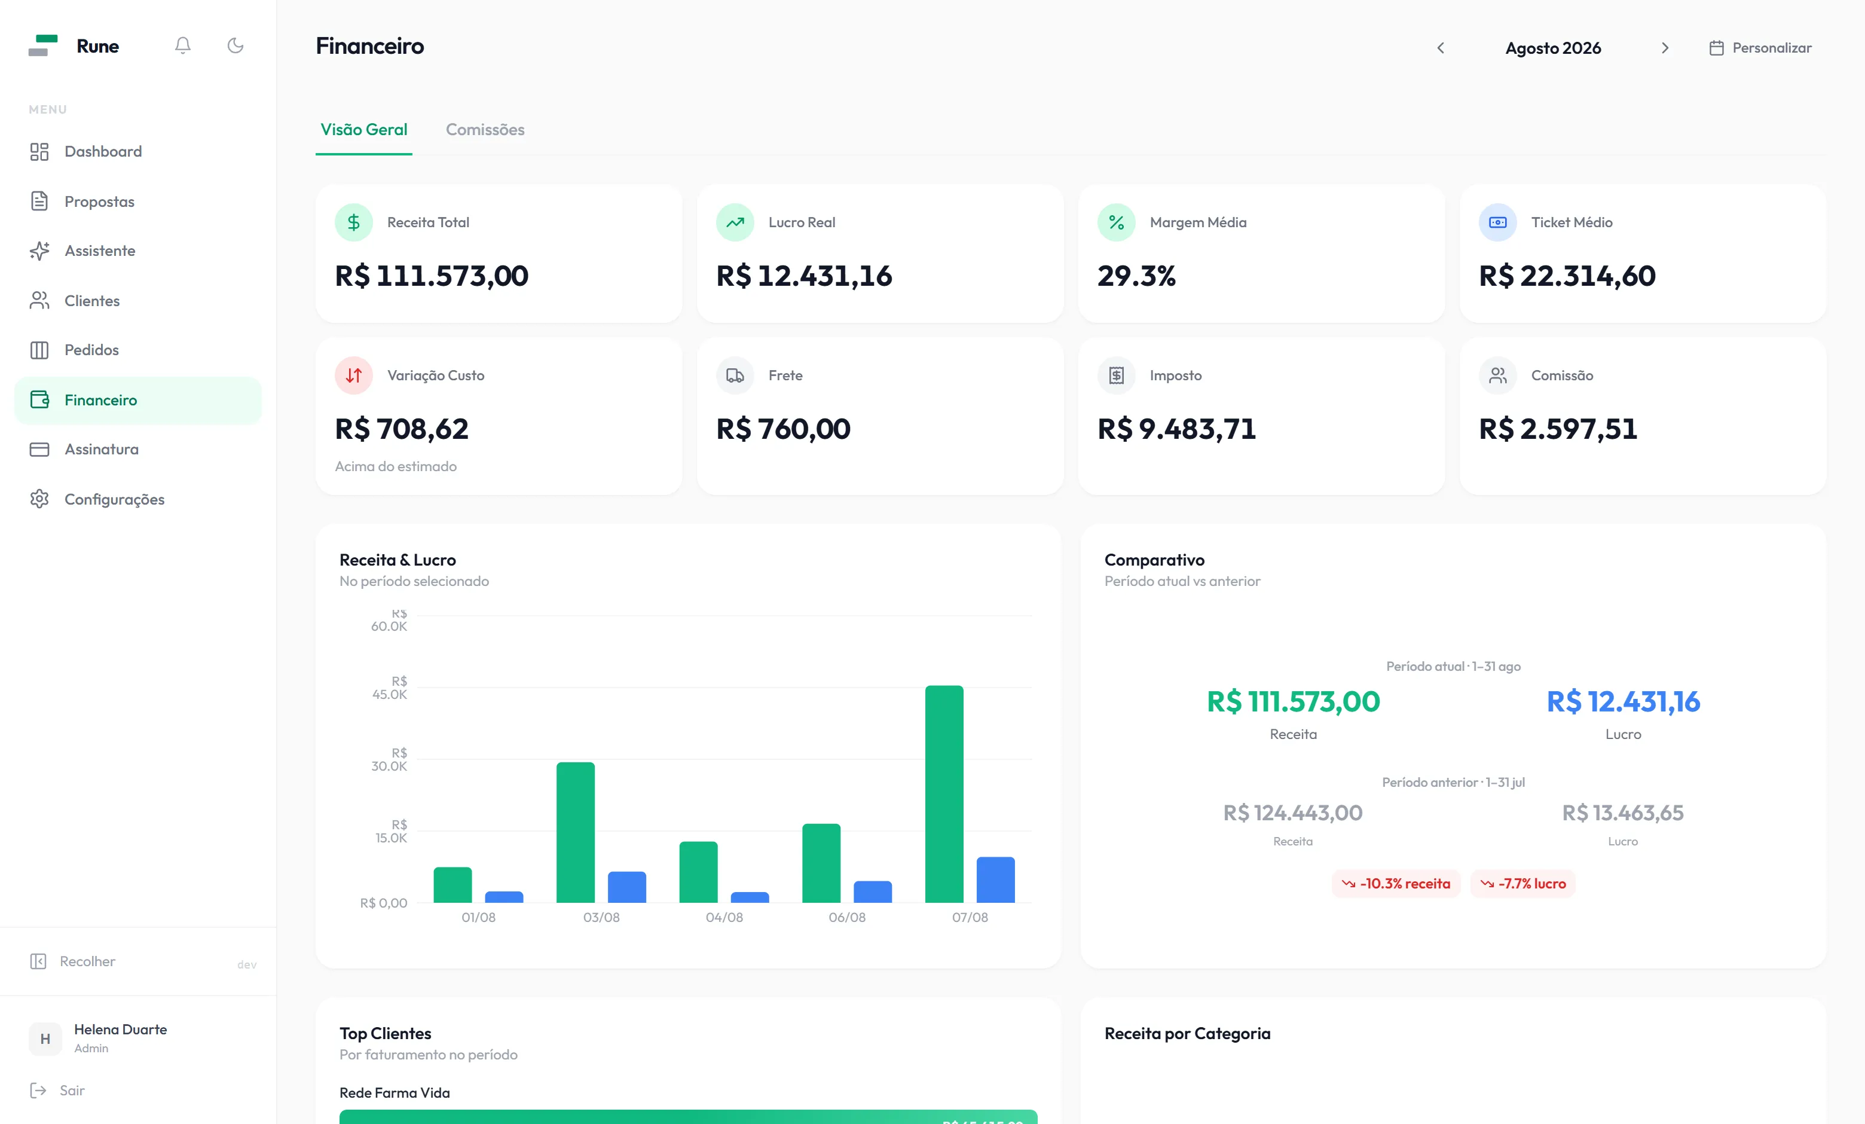Click the Clientes people icon
Image resolution: width=1865 pixels, height=1124 pixels.
click(x=39, y=301)
